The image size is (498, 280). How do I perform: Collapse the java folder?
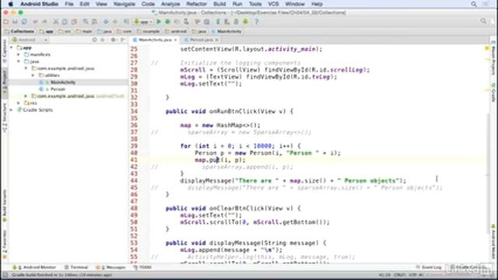click(19, 61)
